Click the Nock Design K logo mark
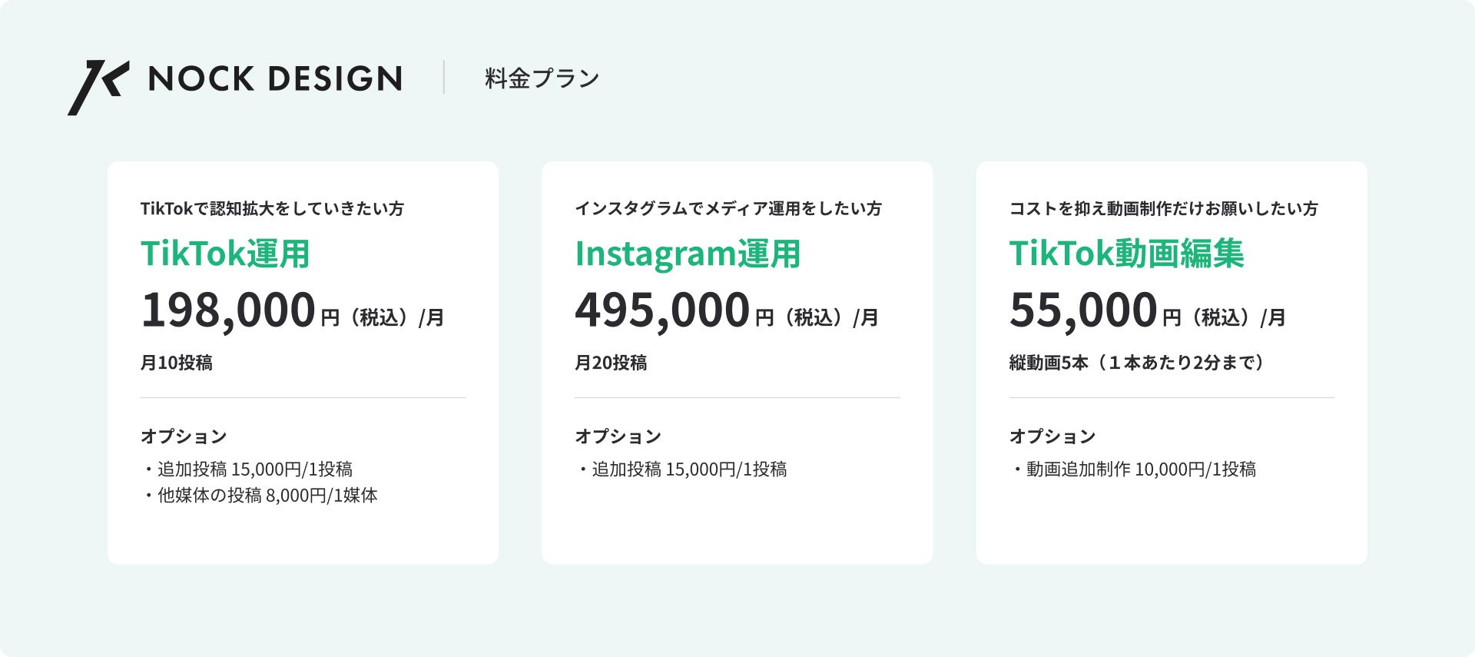 tap(98, 87)
